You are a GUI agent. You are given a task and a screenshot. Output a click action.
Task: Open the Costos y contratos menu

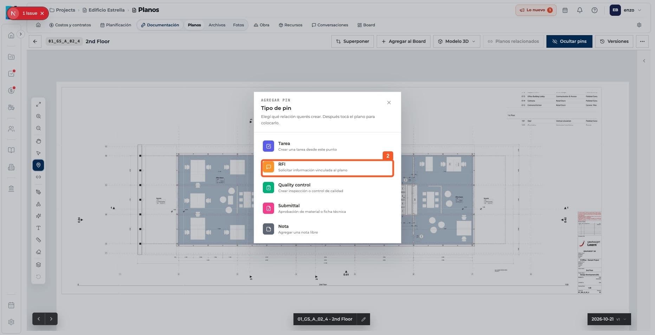pyautogui.click(x=70, y=25)
